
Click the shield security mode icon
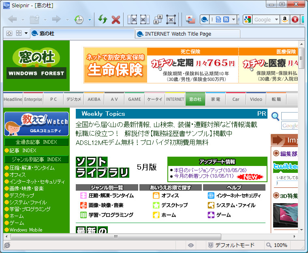tap(211, 245)
